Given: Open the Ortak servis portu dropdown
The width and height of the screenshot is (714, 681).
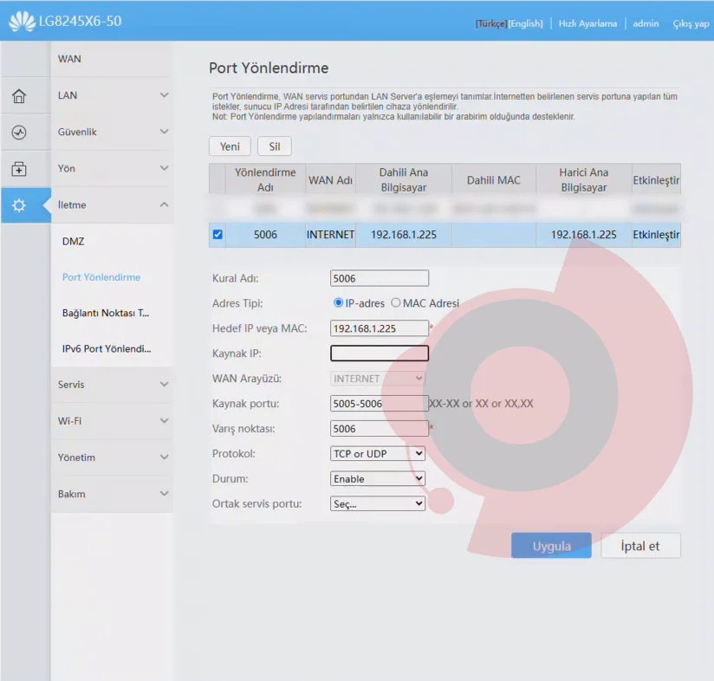Looking at the screenshot, I should [378, 503].
